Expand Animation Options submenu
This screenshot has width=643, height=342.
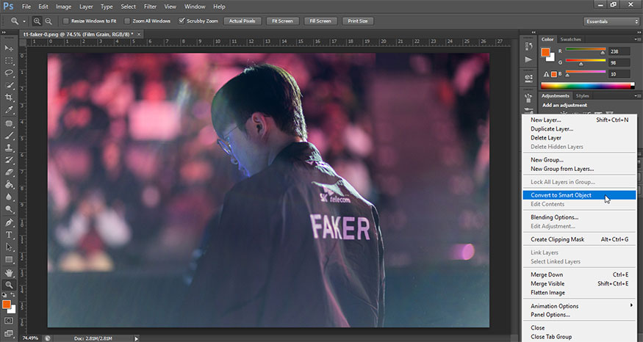[578, 306]
